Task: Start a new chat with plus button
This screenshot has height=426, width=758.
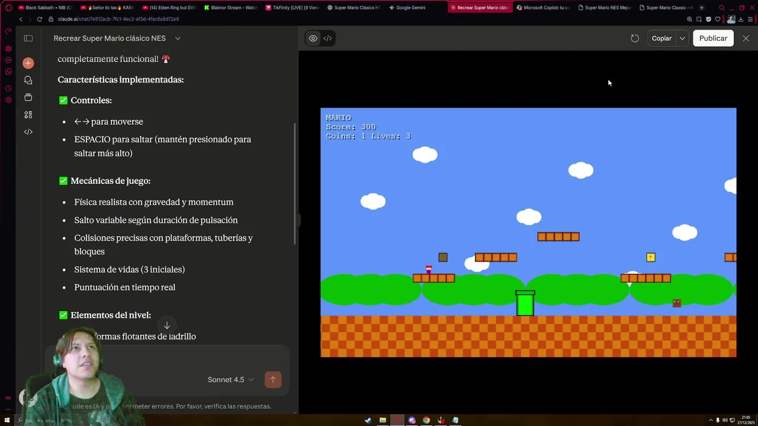Action: pyautogui.click(x=28, y=63)
